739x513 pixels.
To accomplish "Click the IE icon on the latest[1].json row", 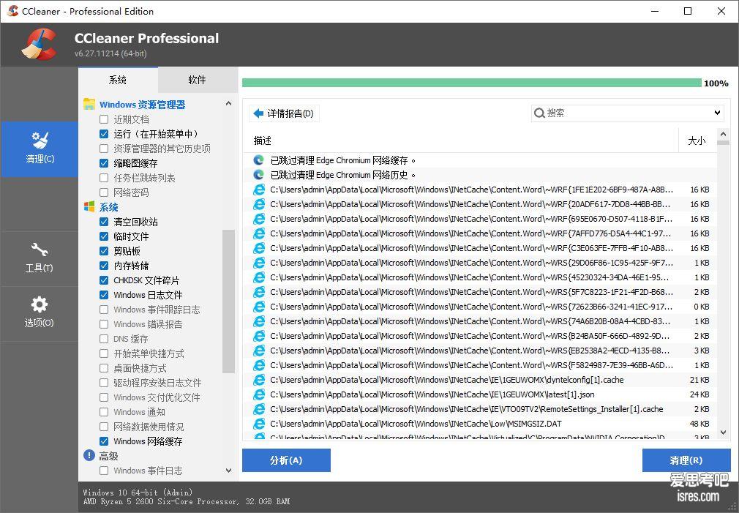I will tap(259, 394).
